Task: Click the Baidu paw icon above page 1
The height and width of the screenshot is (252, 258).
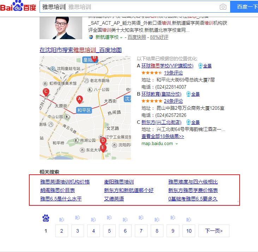Action: (x=46, y=218)
